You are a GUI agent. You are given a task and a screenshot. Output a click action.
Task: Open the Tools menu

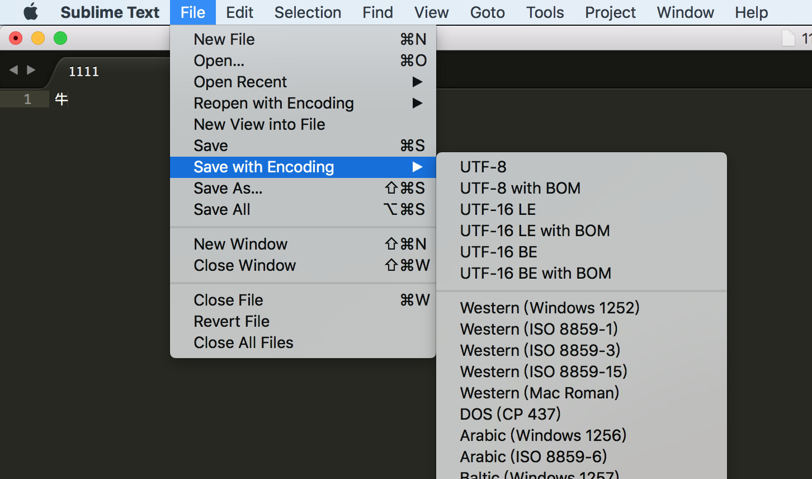[x=545, y=12]
